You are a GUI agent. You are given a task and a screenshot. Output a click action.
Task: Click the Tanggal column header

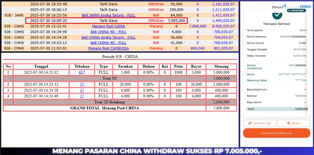click(41, 67)
